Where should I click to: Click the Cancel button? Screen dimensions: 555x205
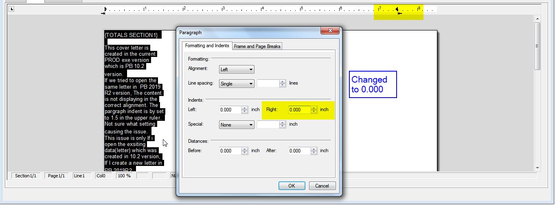click(322, 186)
